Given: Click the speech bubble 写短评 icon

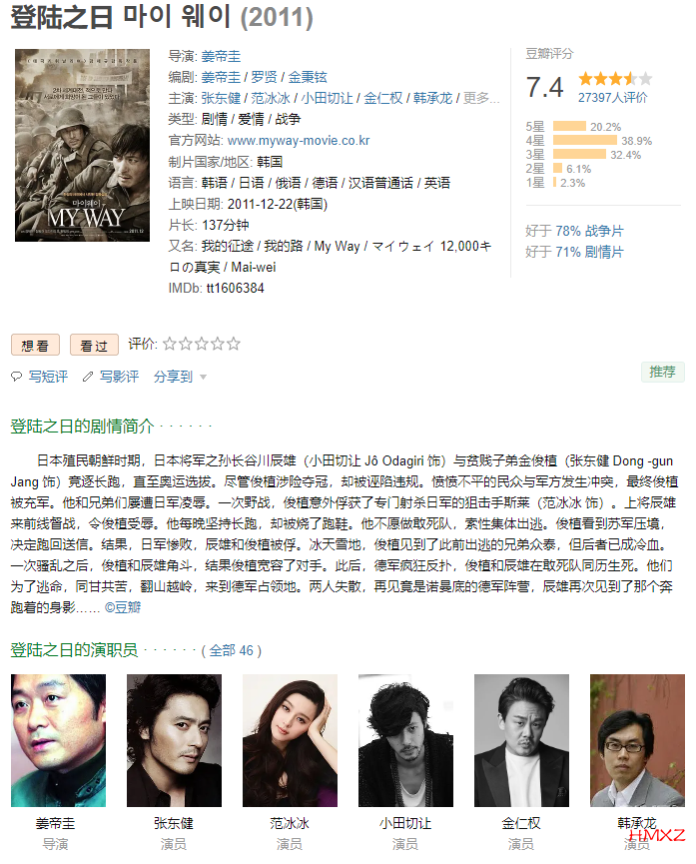Looking at the screenshot, I should (17, 377).
